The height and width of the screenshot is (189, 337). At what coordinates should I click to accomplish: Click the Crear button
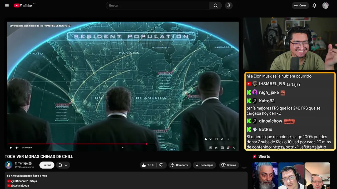coord(300,6)
